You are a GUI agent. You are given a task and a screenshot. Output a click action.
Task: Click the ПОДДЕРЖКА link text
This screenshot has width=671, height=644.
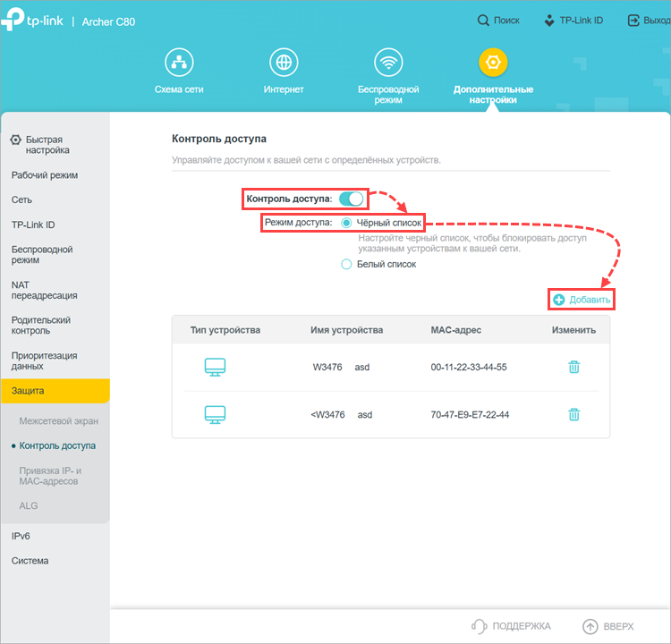522,626
